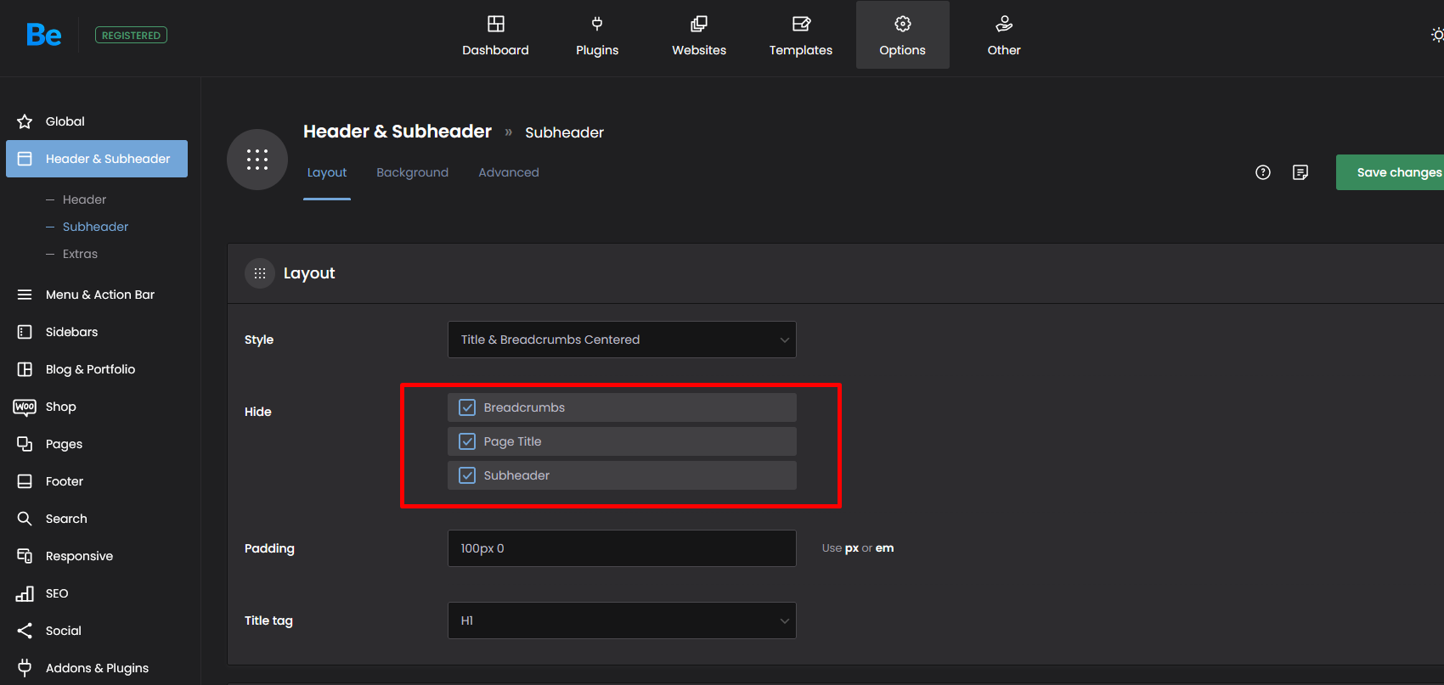The height and width of the screenshot is (685, 1444).
Task: Click the Global star icon
Action: point(25,121)
